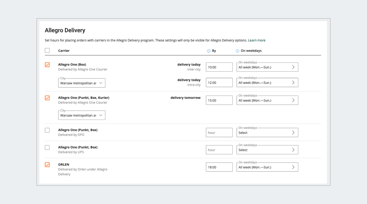Click the empty hour field for DPD
The height and width of the screenshot is (204, 367).
coord(219,132)
